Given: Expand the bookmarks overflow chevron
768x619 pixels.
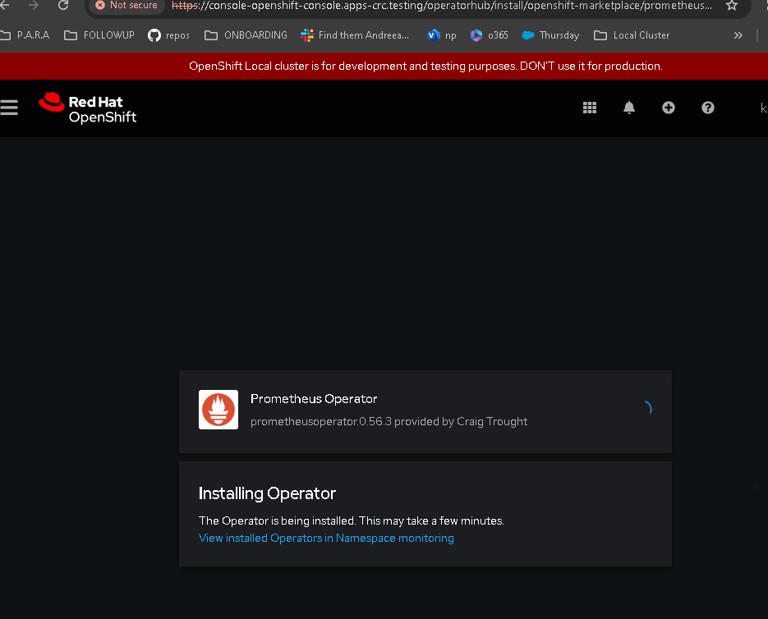Looking at the screenshot, I should tap(738, 35).
